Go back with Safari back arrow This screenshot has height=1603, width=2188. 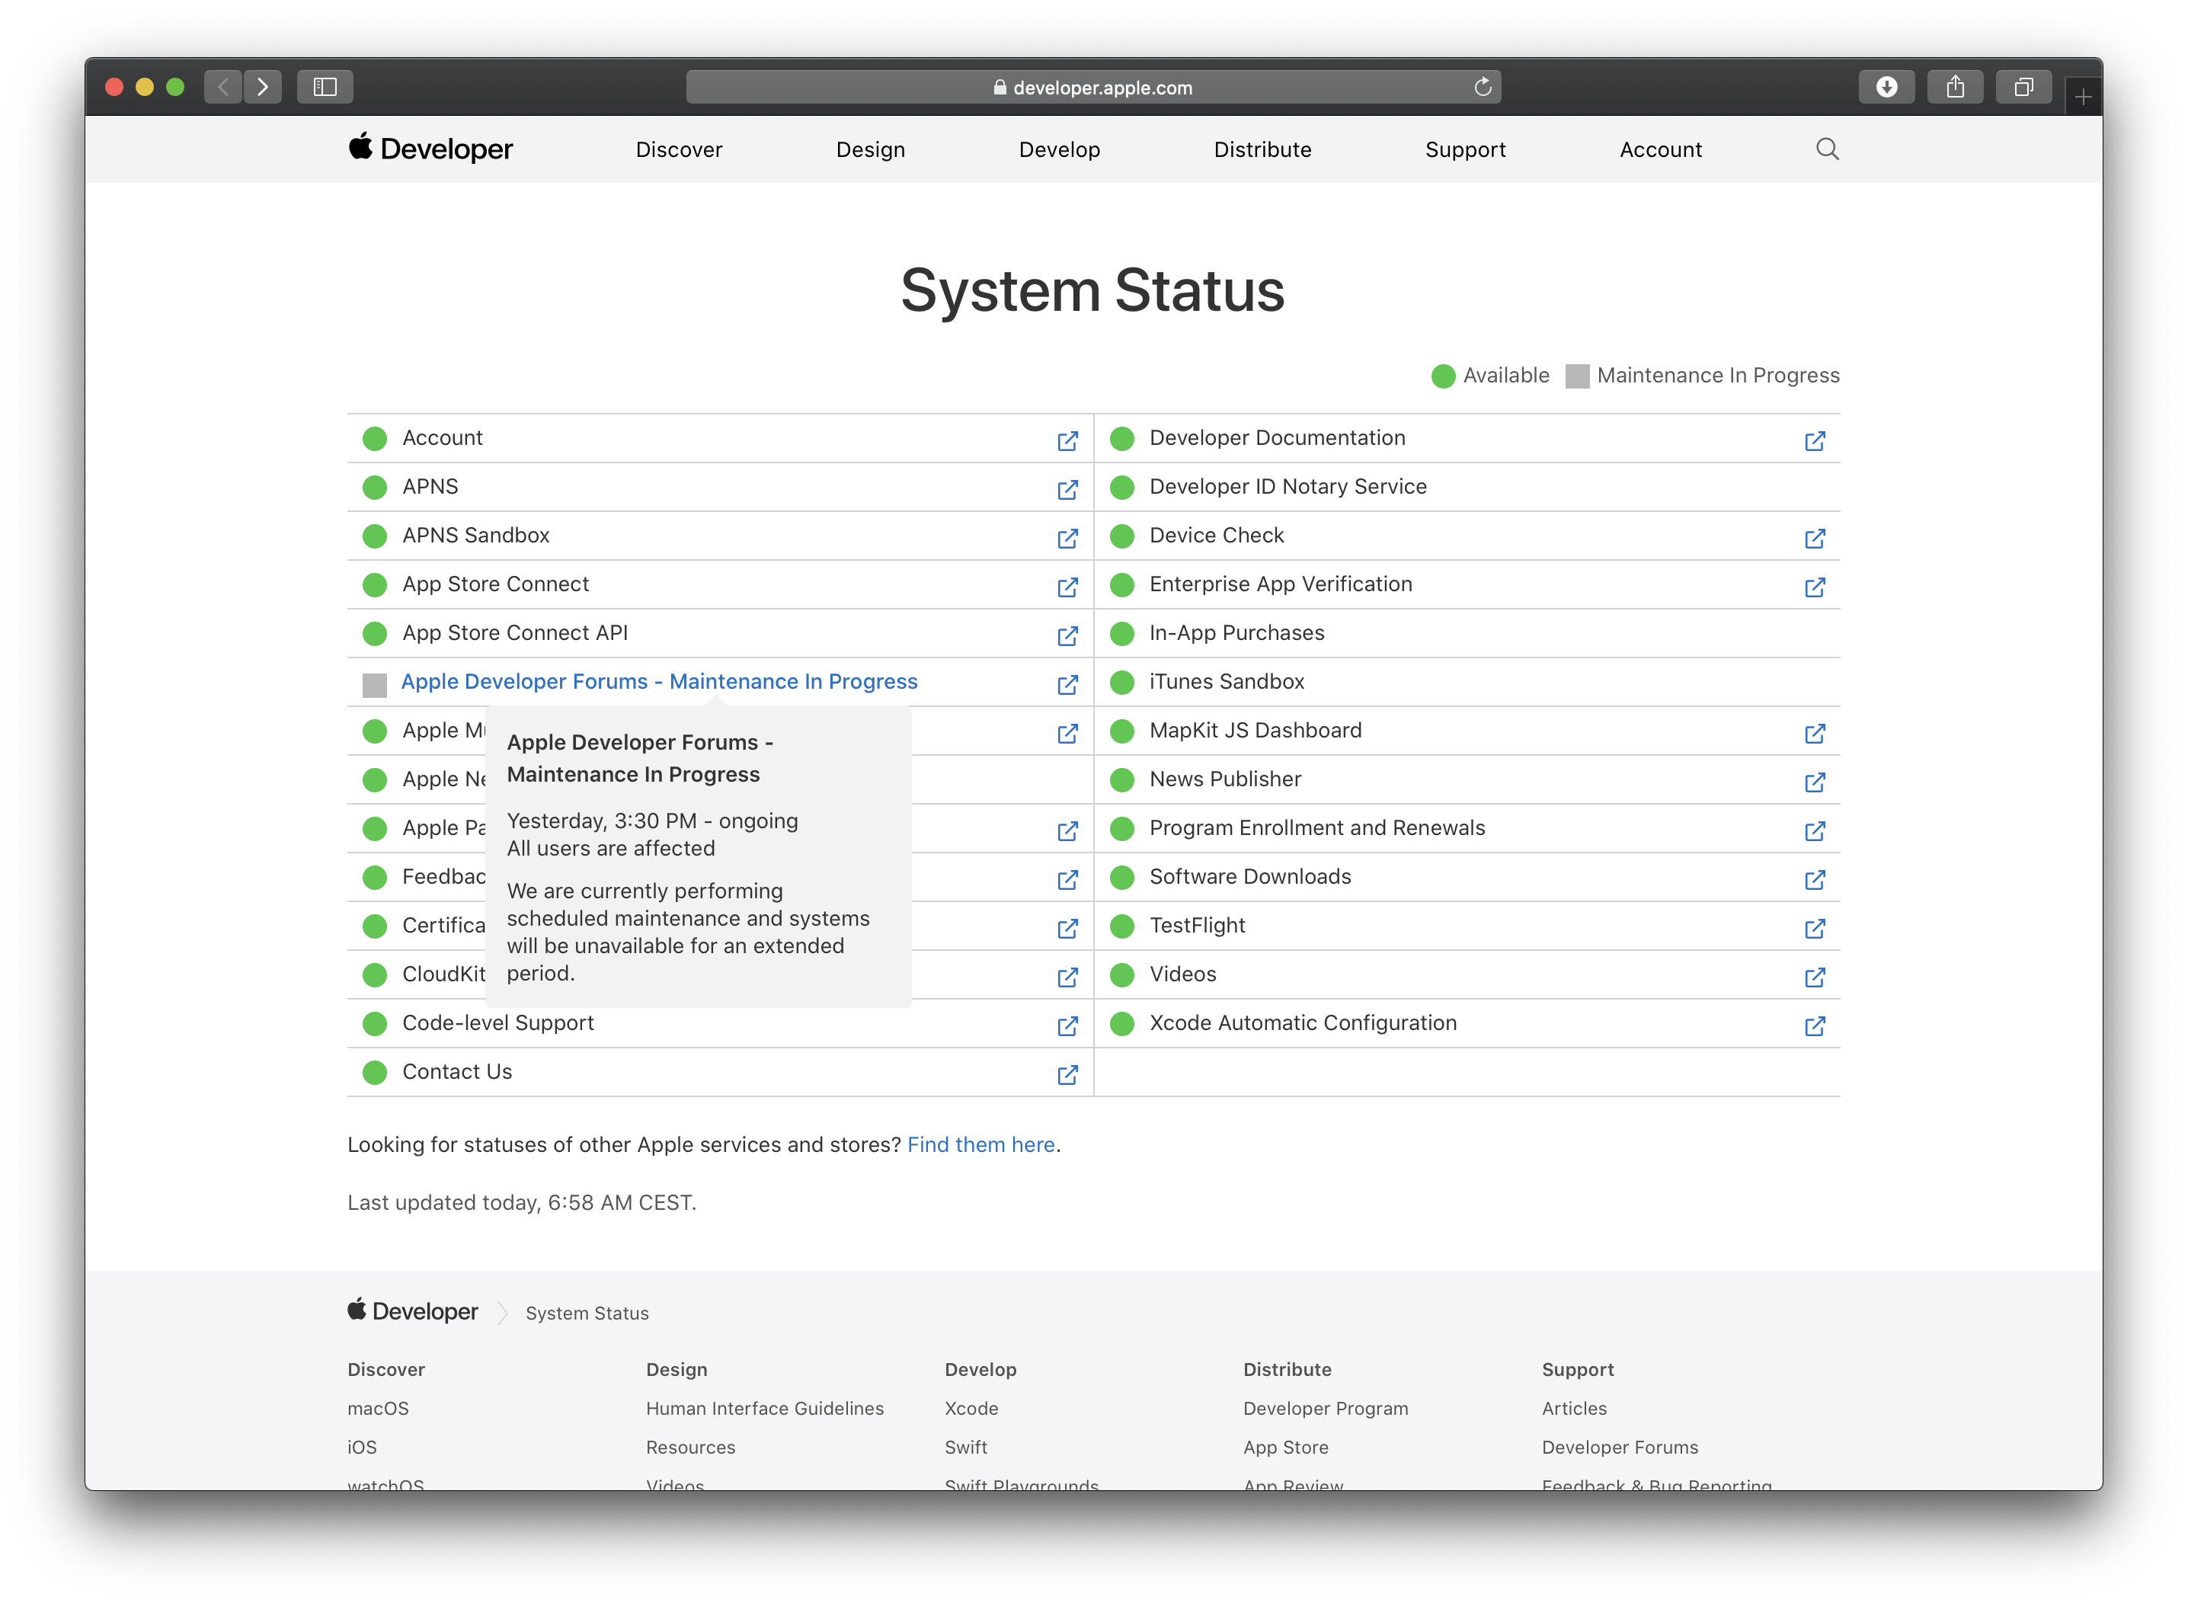[x=223, y=86]
